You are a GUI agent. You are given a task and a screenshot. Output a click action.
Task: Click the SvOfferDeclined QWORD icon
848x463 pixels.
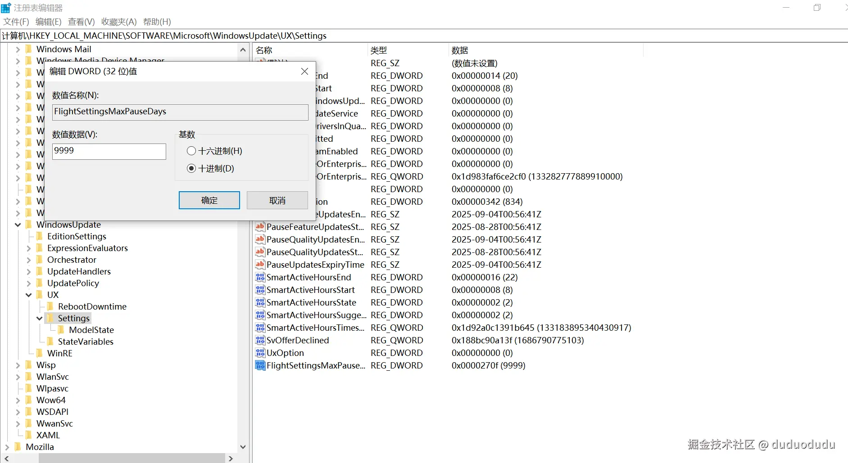260,340
